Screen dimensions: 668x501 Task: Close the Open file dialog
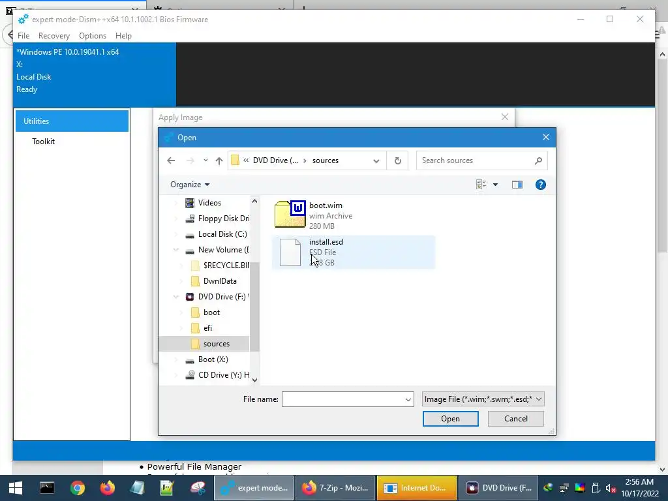pos(546,137)
